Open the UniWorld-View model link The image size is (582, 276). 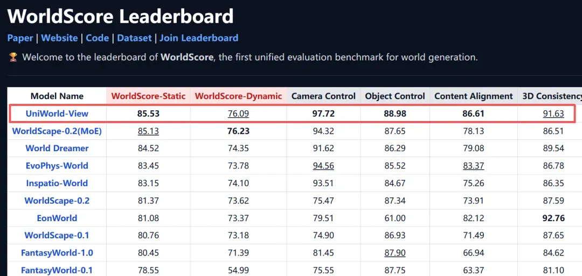pos(57,114)
